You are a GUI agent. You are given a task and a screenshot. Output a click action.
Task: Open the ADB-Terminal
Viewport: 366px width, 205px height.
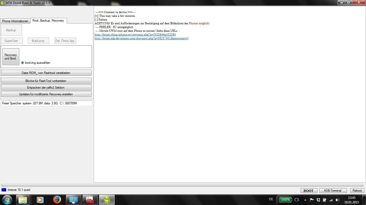333,191
